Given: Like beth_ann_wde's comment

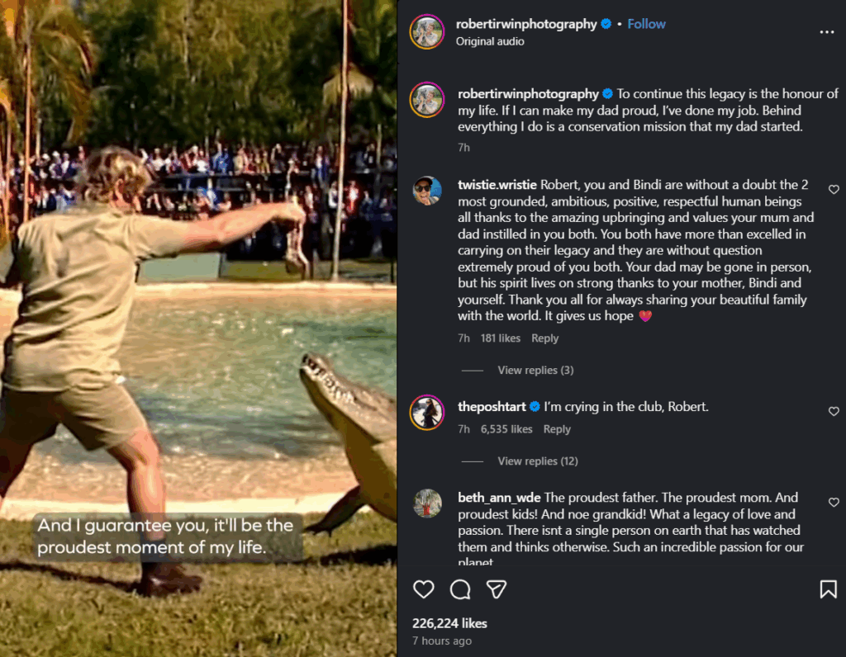Looking at the screenshot, I should 834,502.
